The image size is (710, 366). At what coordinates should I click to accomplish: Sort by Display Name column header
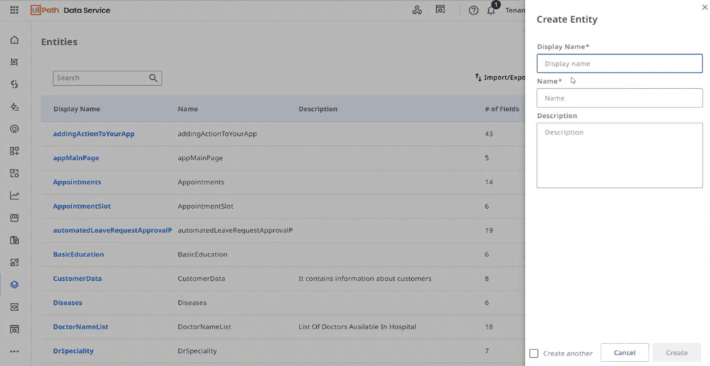tap(76, 109)
